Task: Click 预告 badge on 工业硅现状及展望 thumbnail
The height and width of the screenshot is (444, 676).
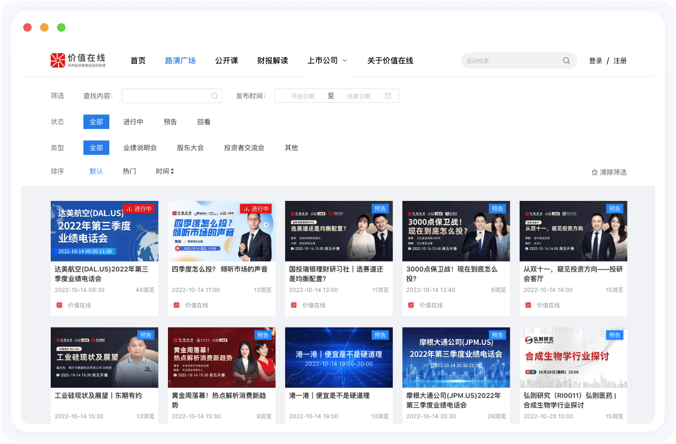Action: click(146, 335)
